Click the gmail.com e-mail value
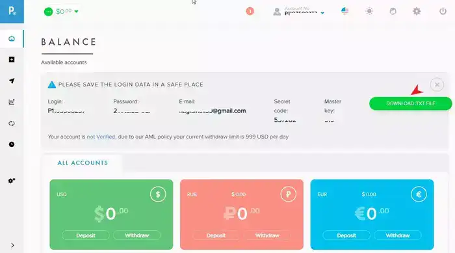 click(213, 111)
